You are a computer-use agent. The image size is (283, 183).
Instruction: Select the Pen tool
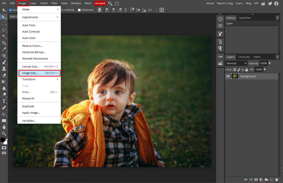[x=4, y=107]
